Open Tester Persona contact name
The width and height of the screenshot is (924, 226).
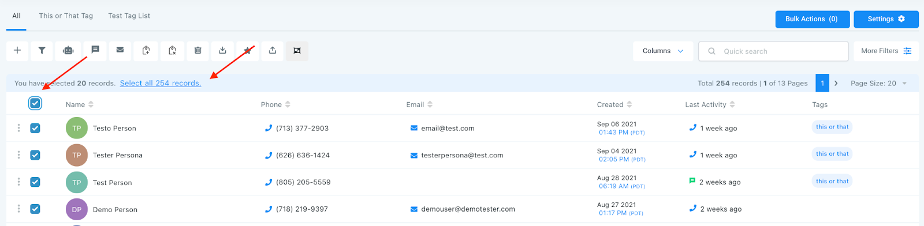click(x=118, y=155)
